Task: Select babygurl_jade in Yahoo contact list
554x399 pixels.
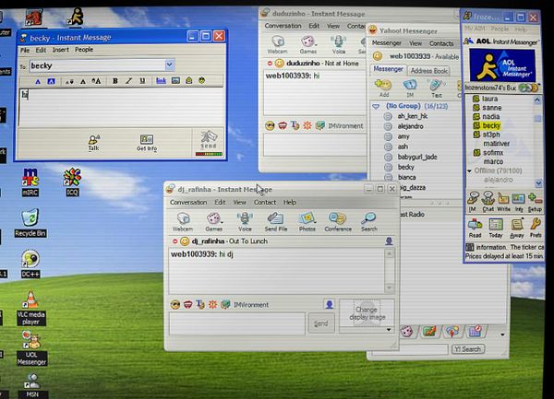Action: 417,157
